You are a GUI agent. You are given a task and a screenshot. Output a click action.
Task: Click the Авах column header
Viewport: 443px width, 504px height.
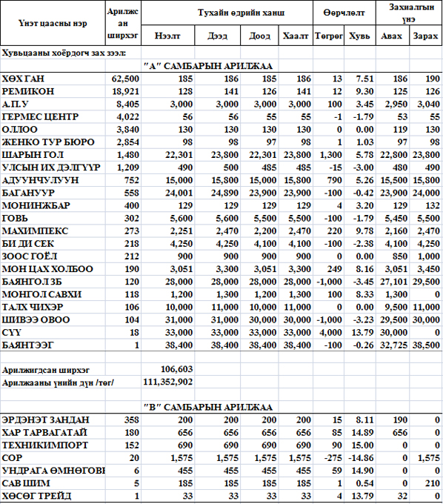coord(392,36)
